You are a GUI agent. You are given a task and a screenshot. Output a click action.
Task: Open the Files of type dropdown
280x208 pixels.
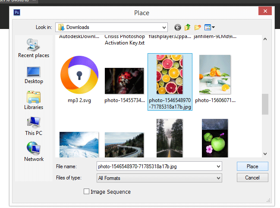159,178
